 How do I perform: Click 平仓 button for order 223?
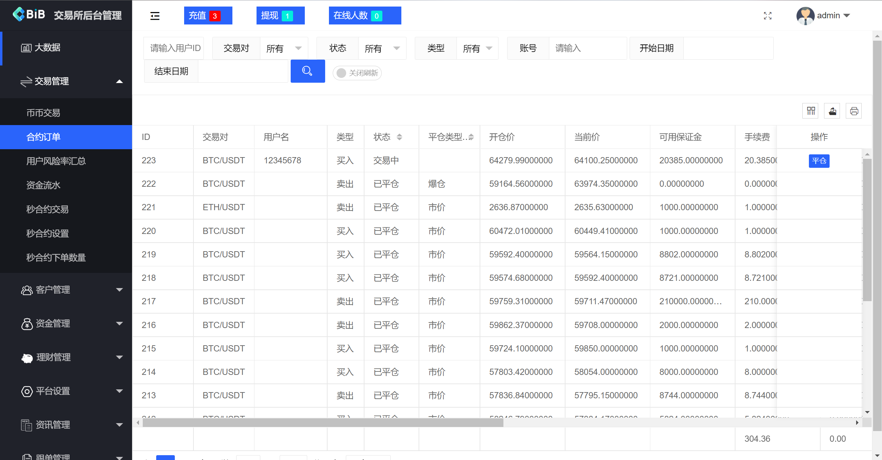pos(820,161)
